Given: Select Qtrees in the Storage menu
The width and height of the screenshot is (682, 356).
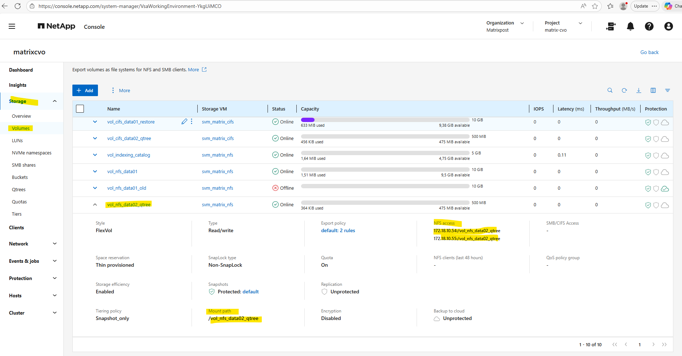Looking at the screenshot, I should click(19, 189).
